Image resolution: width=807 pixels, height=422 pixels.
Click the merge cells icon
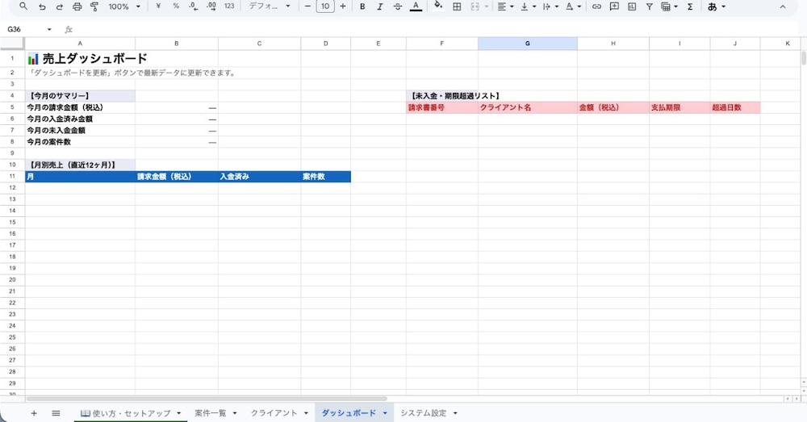click(475, 6)
